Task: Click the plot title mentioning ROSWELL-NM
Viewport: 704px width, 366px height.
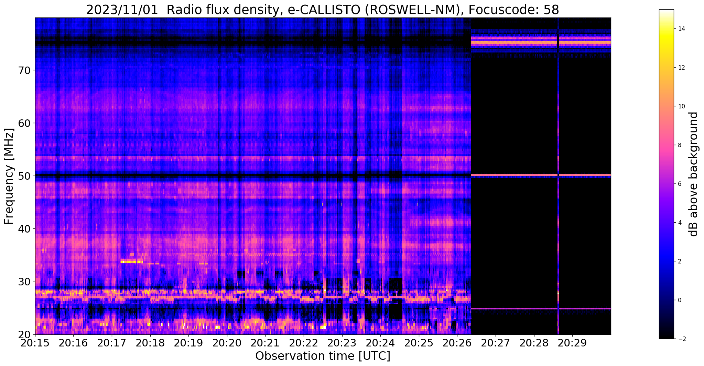Action: 323,10
